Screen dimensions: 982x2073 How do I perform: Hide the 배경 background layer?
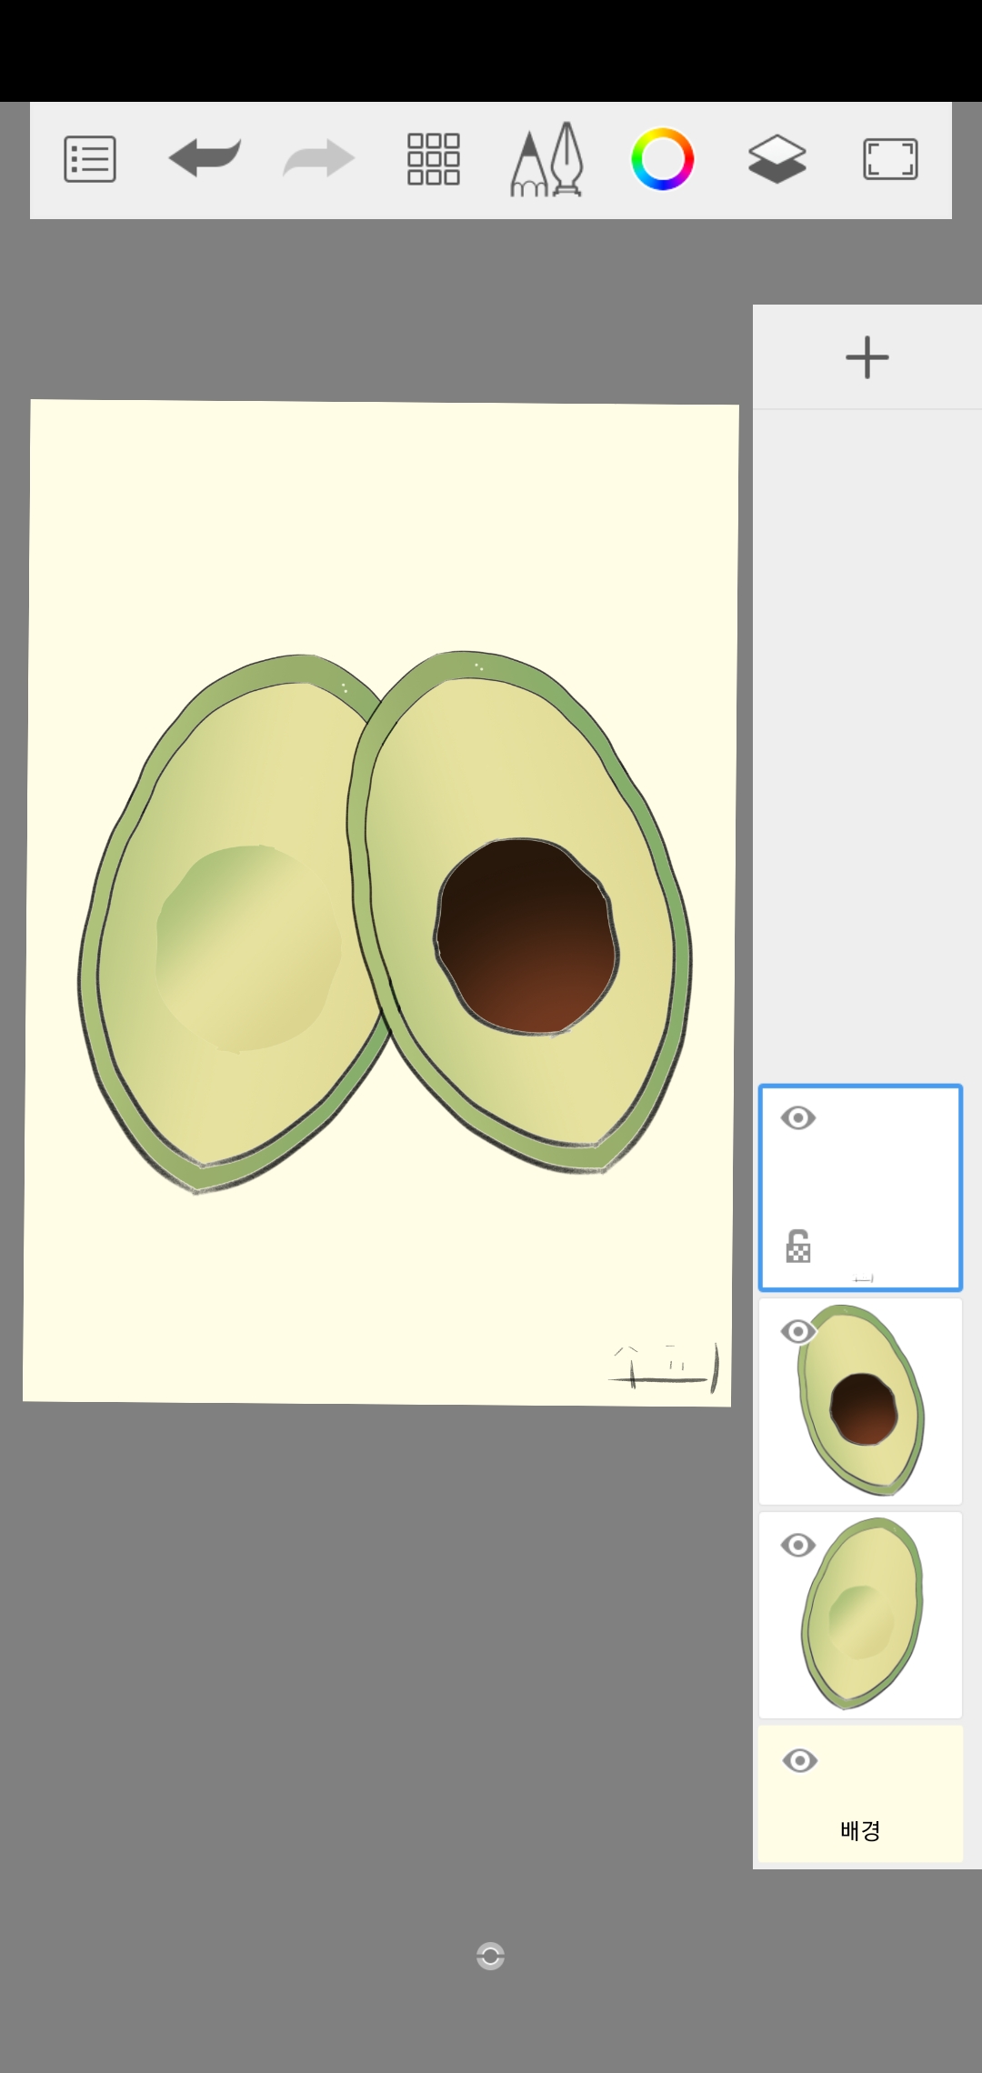tap(799, 1760)
